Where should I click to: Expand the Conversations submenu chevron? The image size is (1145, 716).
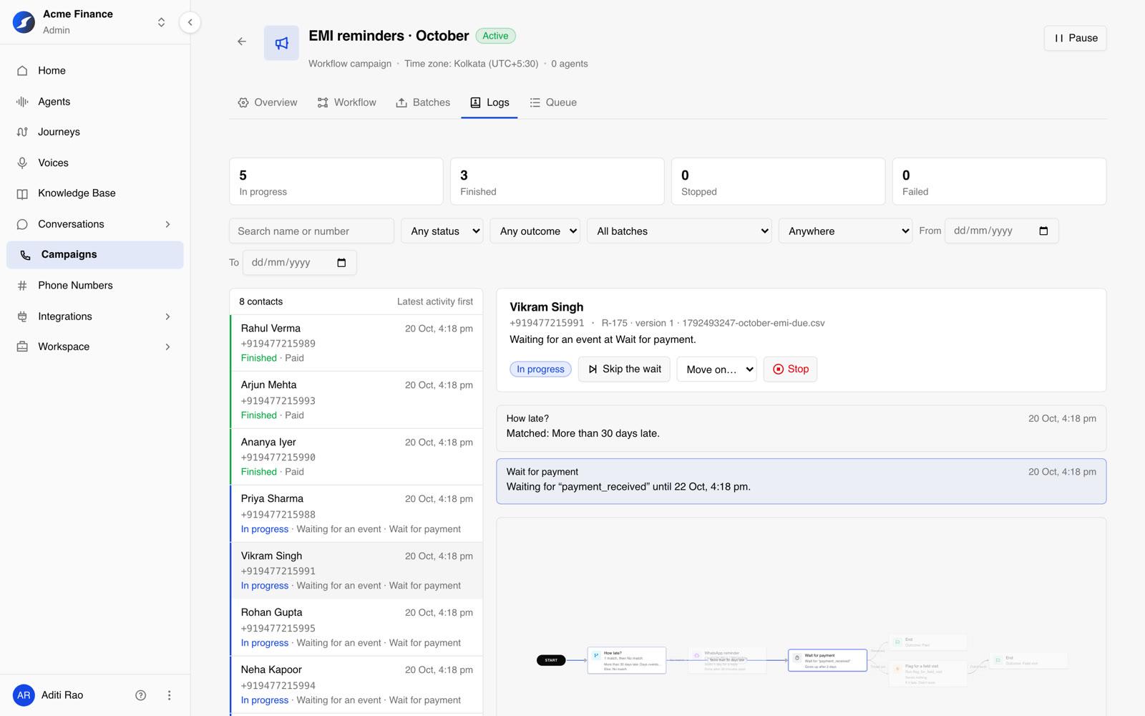click(167, 224)
